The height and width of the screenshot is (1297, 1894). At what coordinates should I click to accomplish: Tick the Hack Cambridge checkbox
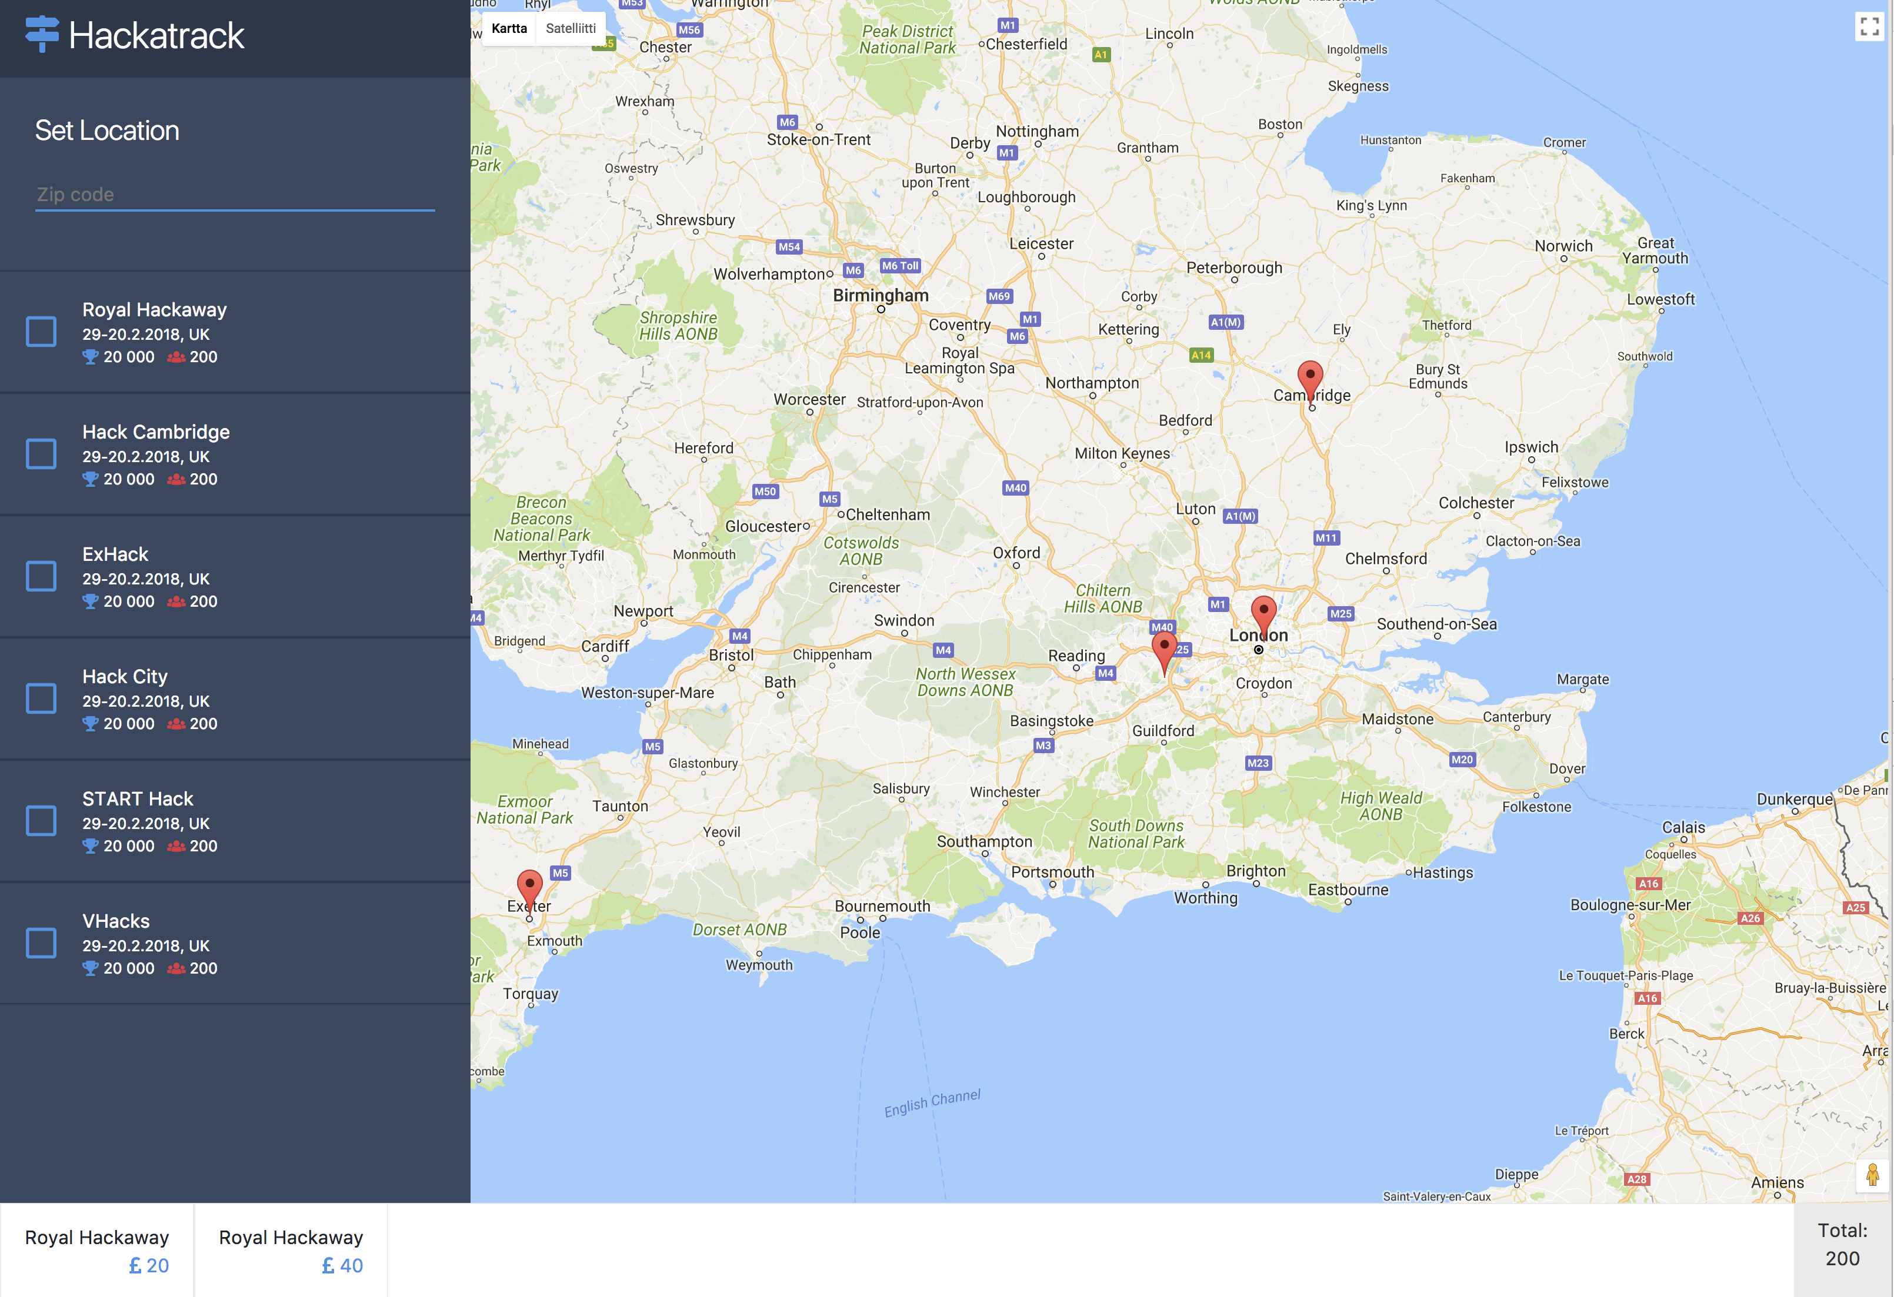42,454
